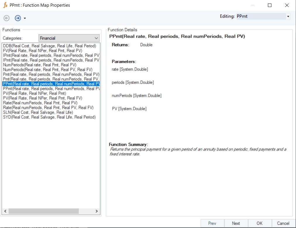The width and height of the screenshot is (296, 228).
Task: Click the Prev button
Action: click(x=212, y=223)
